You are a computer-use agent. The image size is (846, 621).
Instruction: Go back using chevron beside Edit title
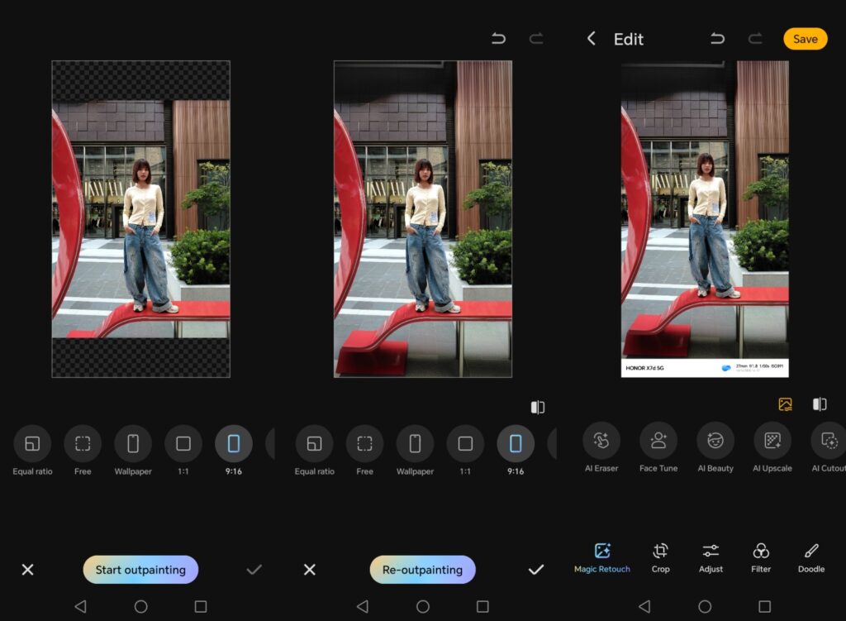click(591, 39)
